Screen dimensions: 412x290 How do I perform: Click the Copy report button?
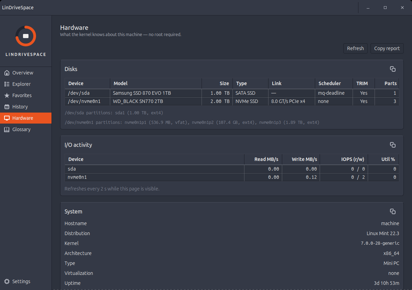387,48
